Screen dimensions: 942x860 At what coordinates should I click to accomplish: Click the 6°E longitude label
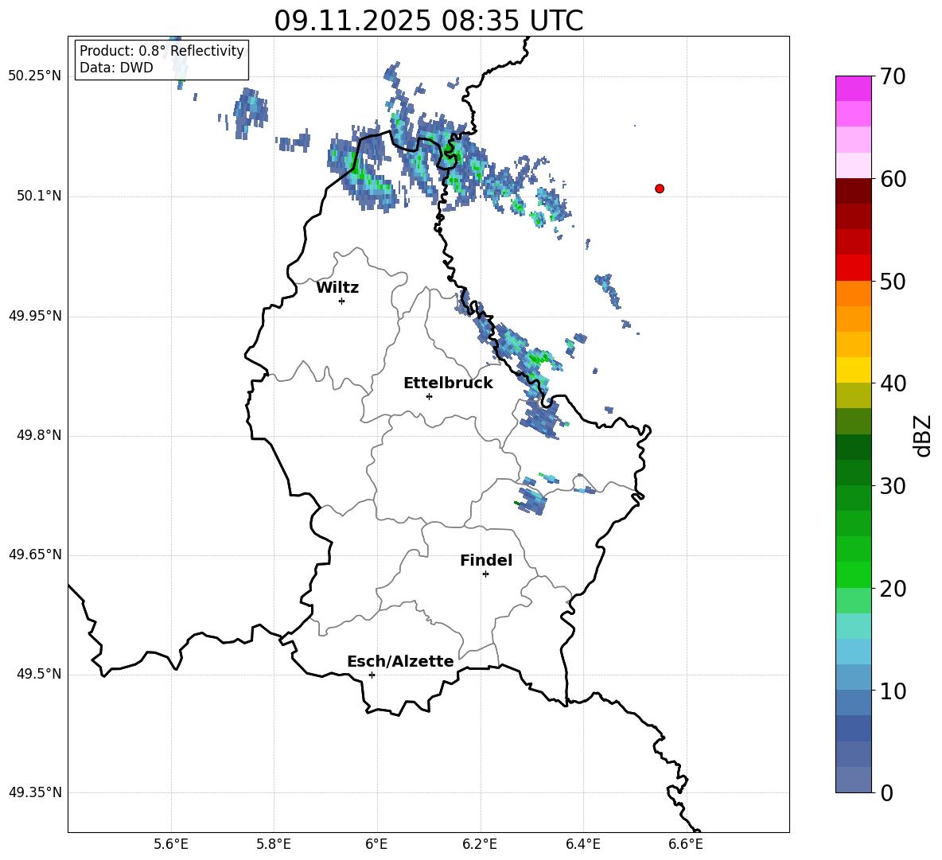tap(376, 844)
